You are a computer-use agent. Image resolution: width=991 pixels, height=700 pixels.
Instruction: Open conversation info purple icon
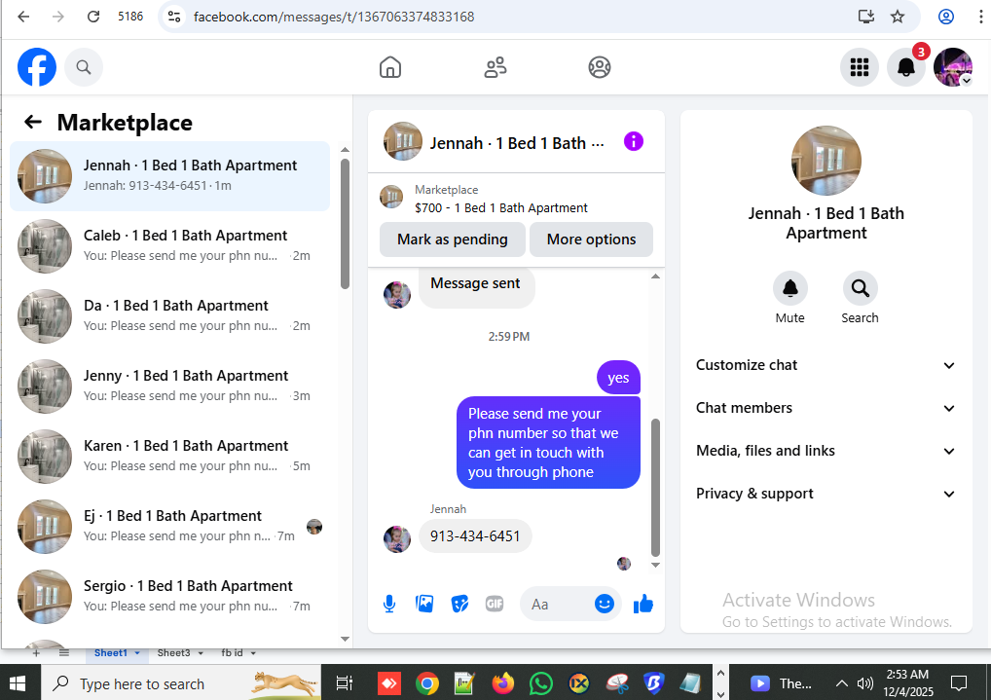pyautogui.click(x=634, y=141)
